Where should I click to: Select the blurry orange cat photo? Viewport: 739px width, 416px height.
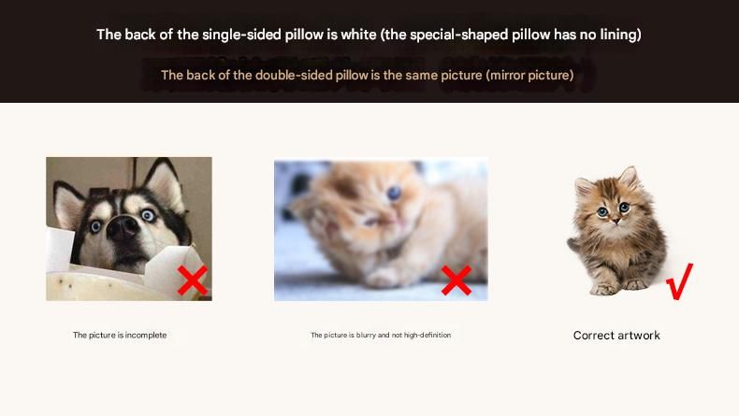(x=381, y=230)
